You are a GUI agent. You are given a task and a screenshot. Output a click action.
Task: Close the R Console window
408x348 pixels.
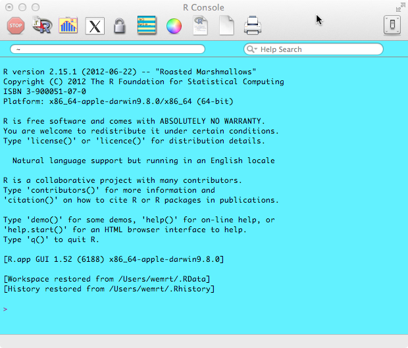click(9, 7)
